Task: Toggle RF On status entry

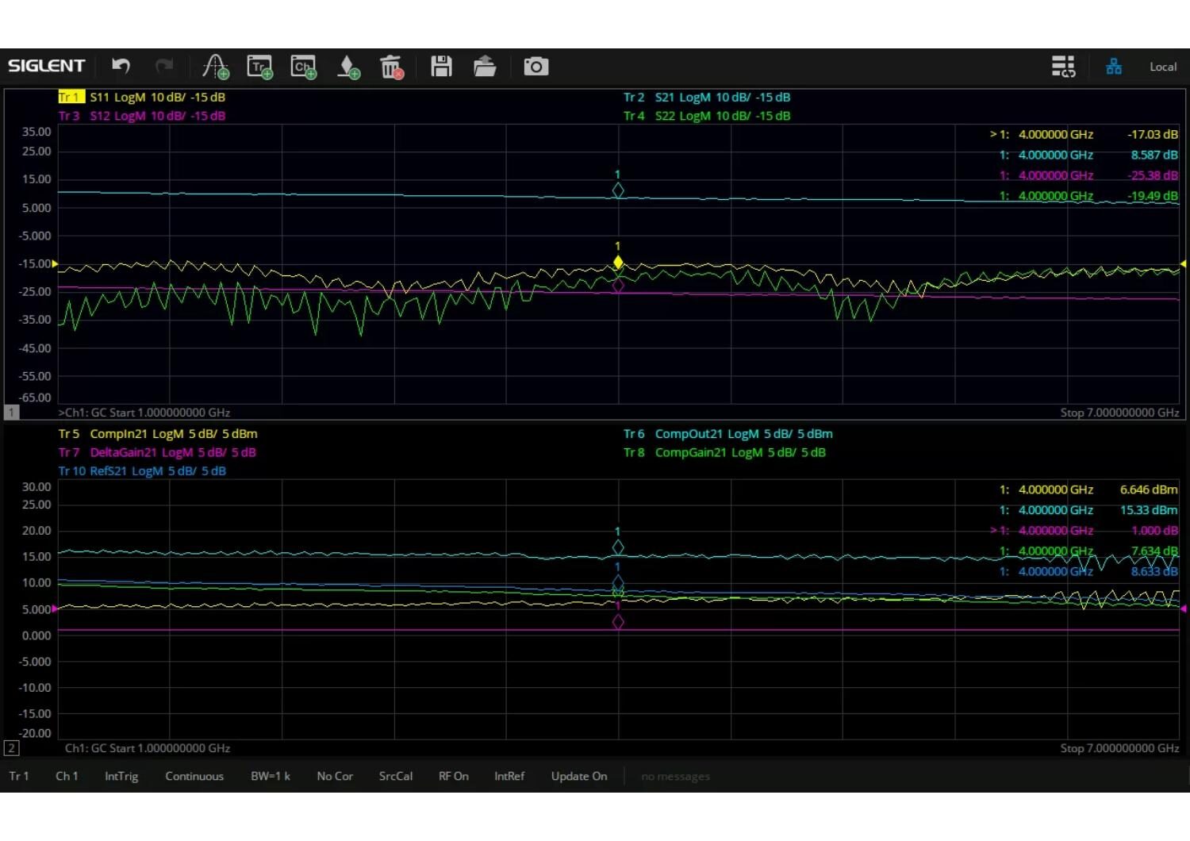Action: point(454,776)
